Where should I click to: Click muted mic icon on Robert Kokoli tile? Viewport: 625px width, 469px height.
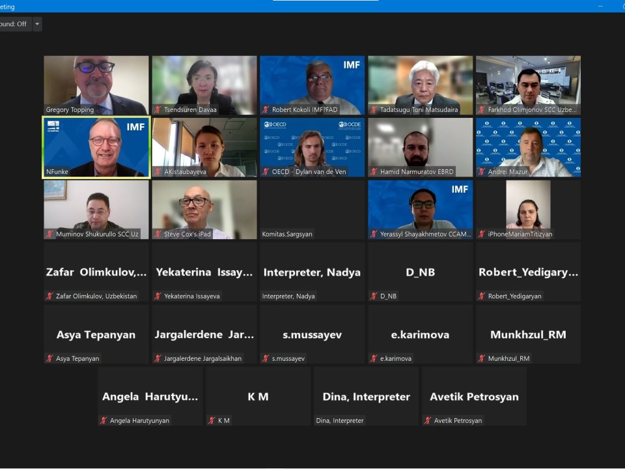pos(266,110)
